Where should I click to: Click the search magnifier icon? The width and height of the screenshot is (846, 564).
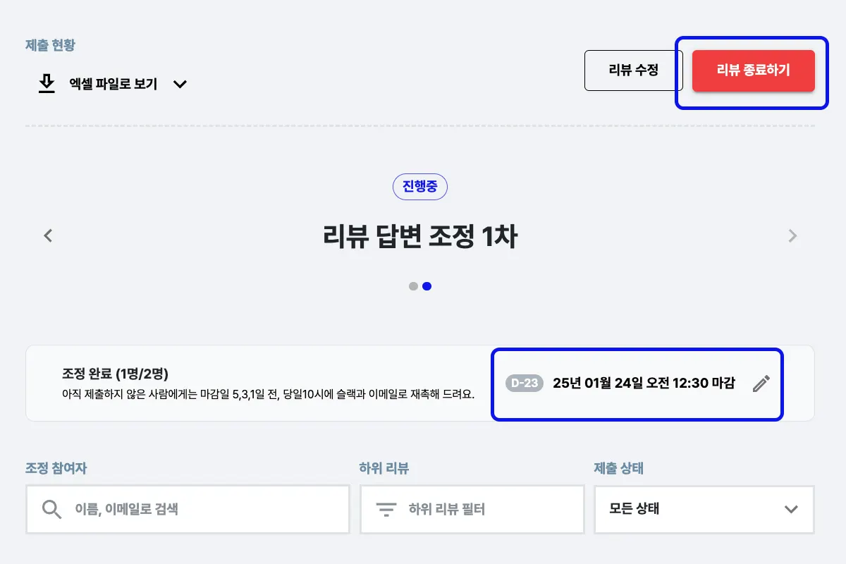pos(51,509)
